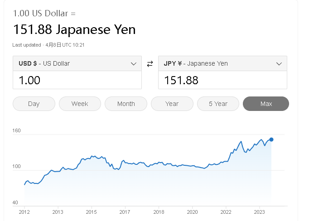
Task: Swap the USD and JPY currencies
Action: click(x=150, y=64)
